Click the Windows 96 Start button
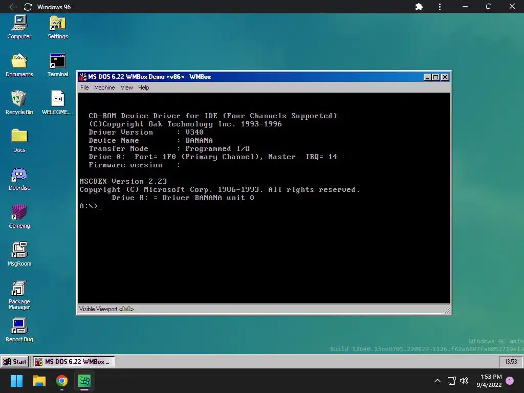 point(15,362)
